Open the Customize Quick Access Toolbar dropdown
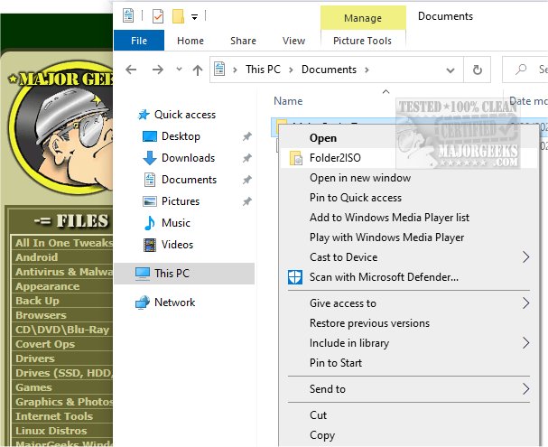 pos(194,16)
